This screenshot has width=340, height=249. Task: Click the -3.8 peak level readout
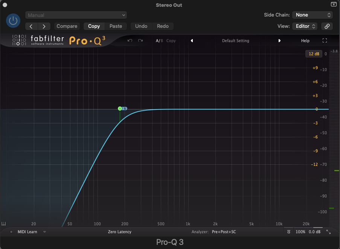(334, 51)
